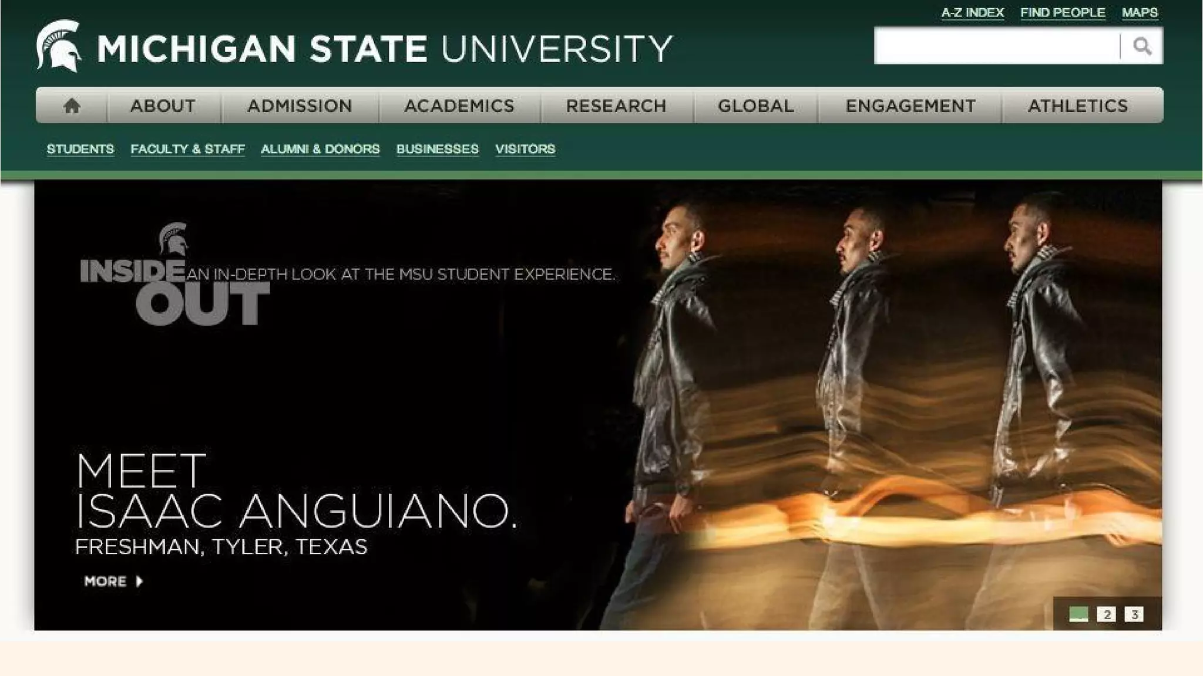The image size is (1203, 676).
Task: Click the home icon in navigation bar
Action: point(72,106)
